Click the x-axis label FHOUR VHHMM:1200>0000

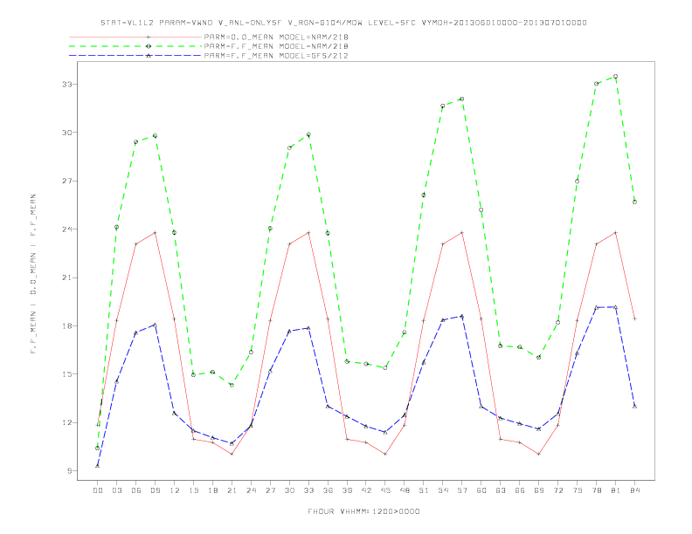[363, 511]
